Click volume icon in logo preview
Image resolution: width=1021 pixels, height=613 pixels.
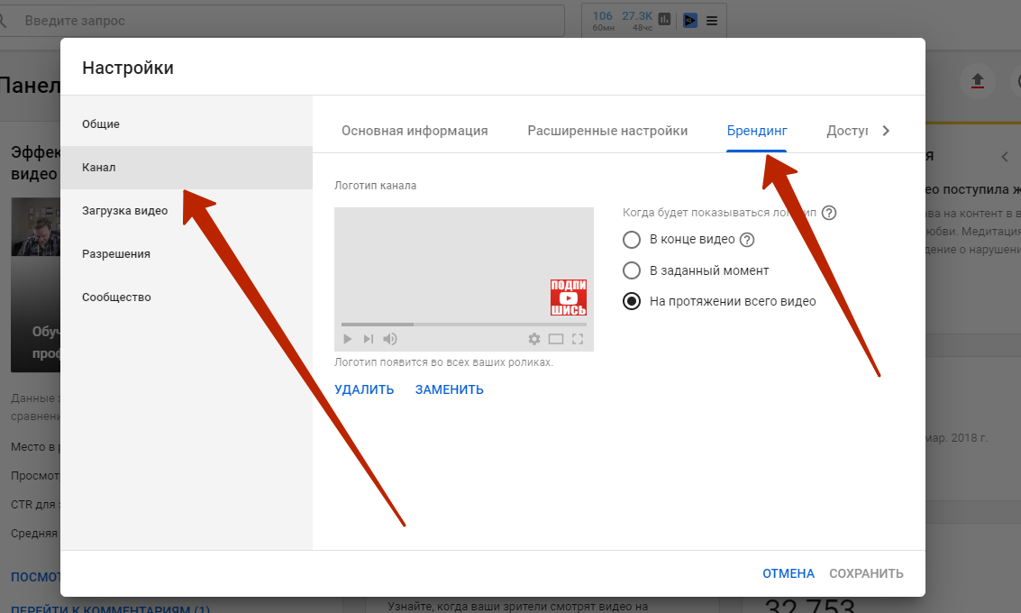click(x=390, y=339)
